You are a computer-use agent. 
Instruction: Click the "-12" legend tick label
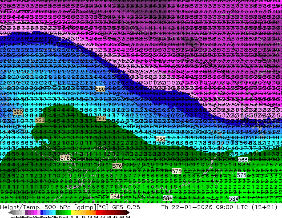point(60,217)
